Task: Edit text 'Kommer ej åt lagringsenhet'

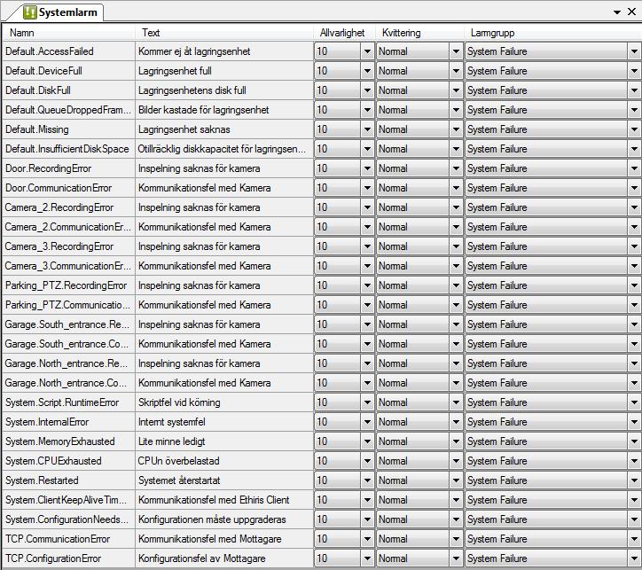Action: [194, 51]
